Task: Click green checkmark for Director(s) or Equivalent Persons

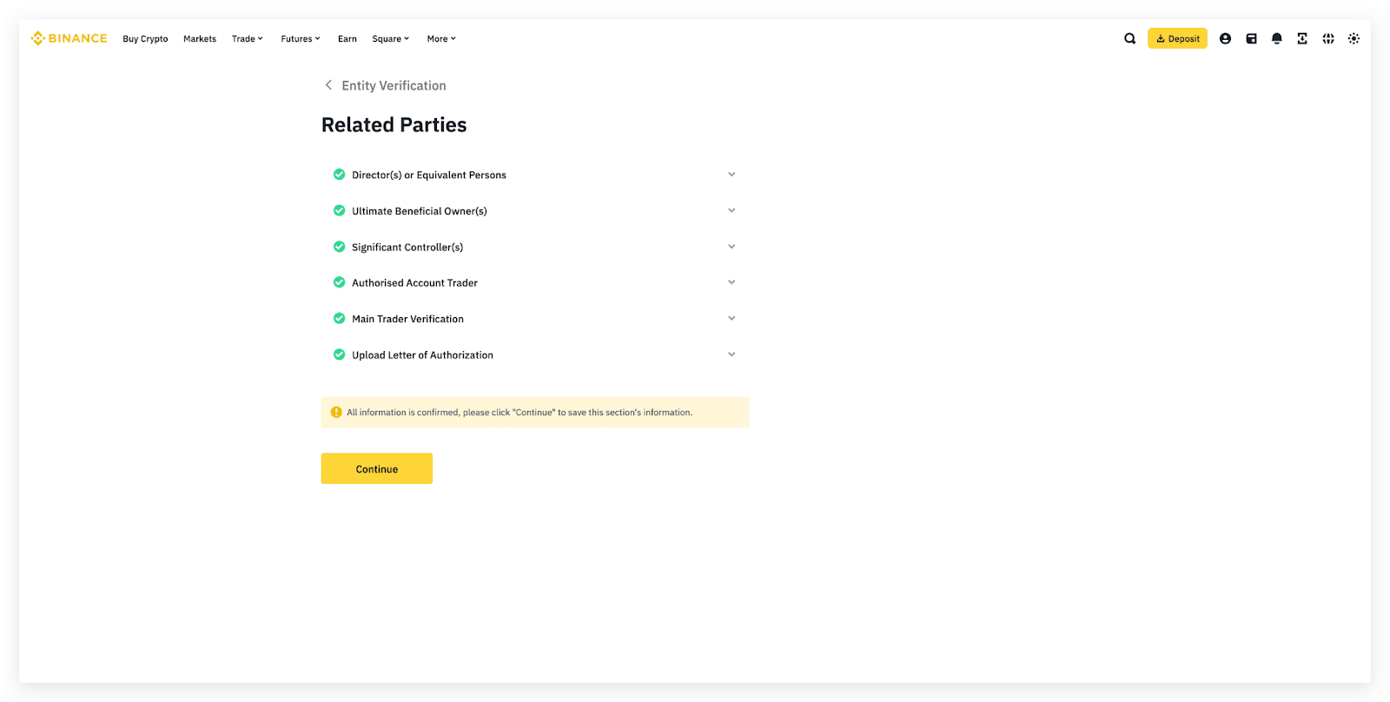Action: point(339,175)
